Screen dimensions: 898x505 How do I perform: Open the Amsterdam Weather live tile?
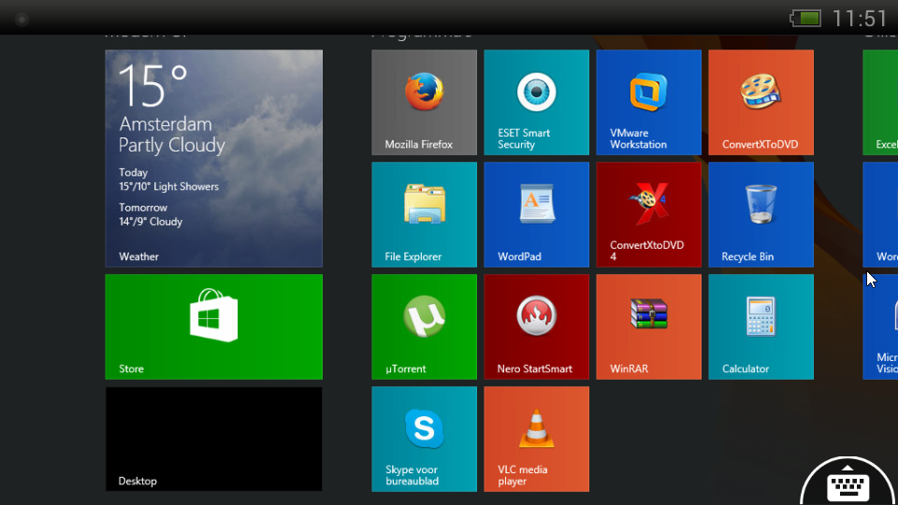point(213,158)
